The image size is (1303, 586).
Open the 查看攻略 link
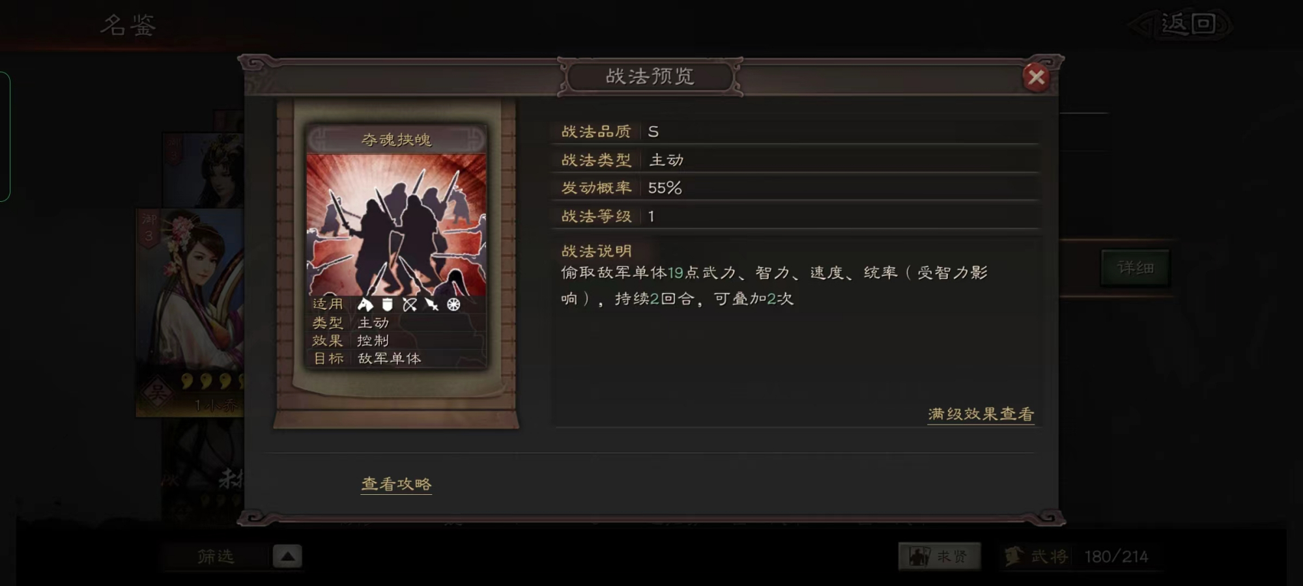[x=396, y=484]
